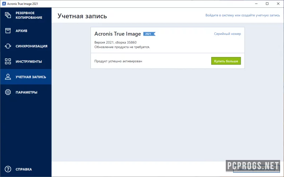Go to the АРХИВ section
Viewport: 284px width, 177px height.
pos(26,31)
